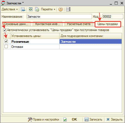125x123 pixels.
Task: Click the green checkmark document icon
Action: coord(65,119)
